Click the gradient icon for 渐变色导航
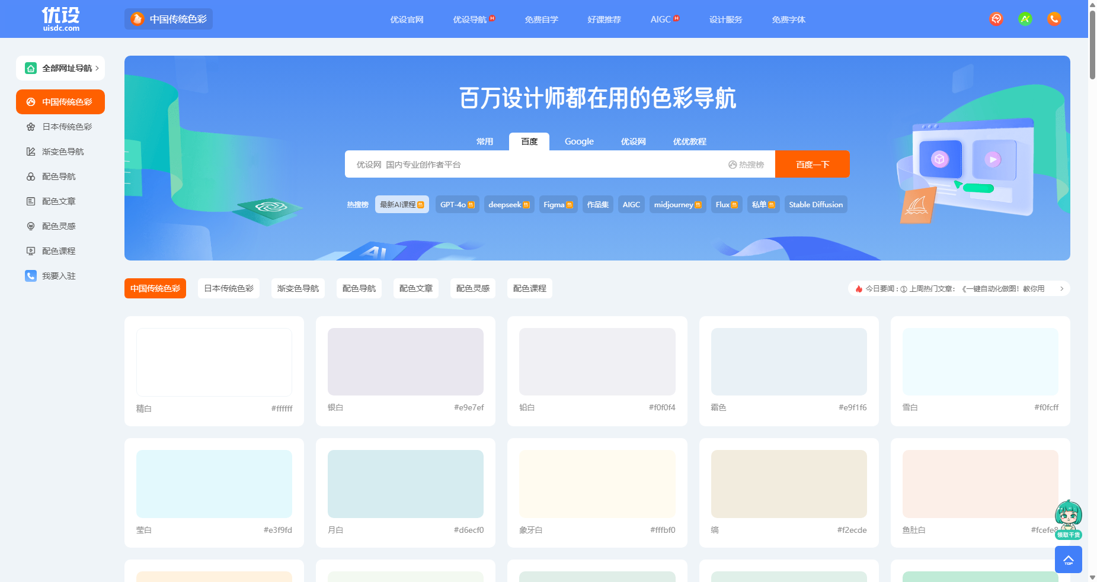 (x=31, y=152)
